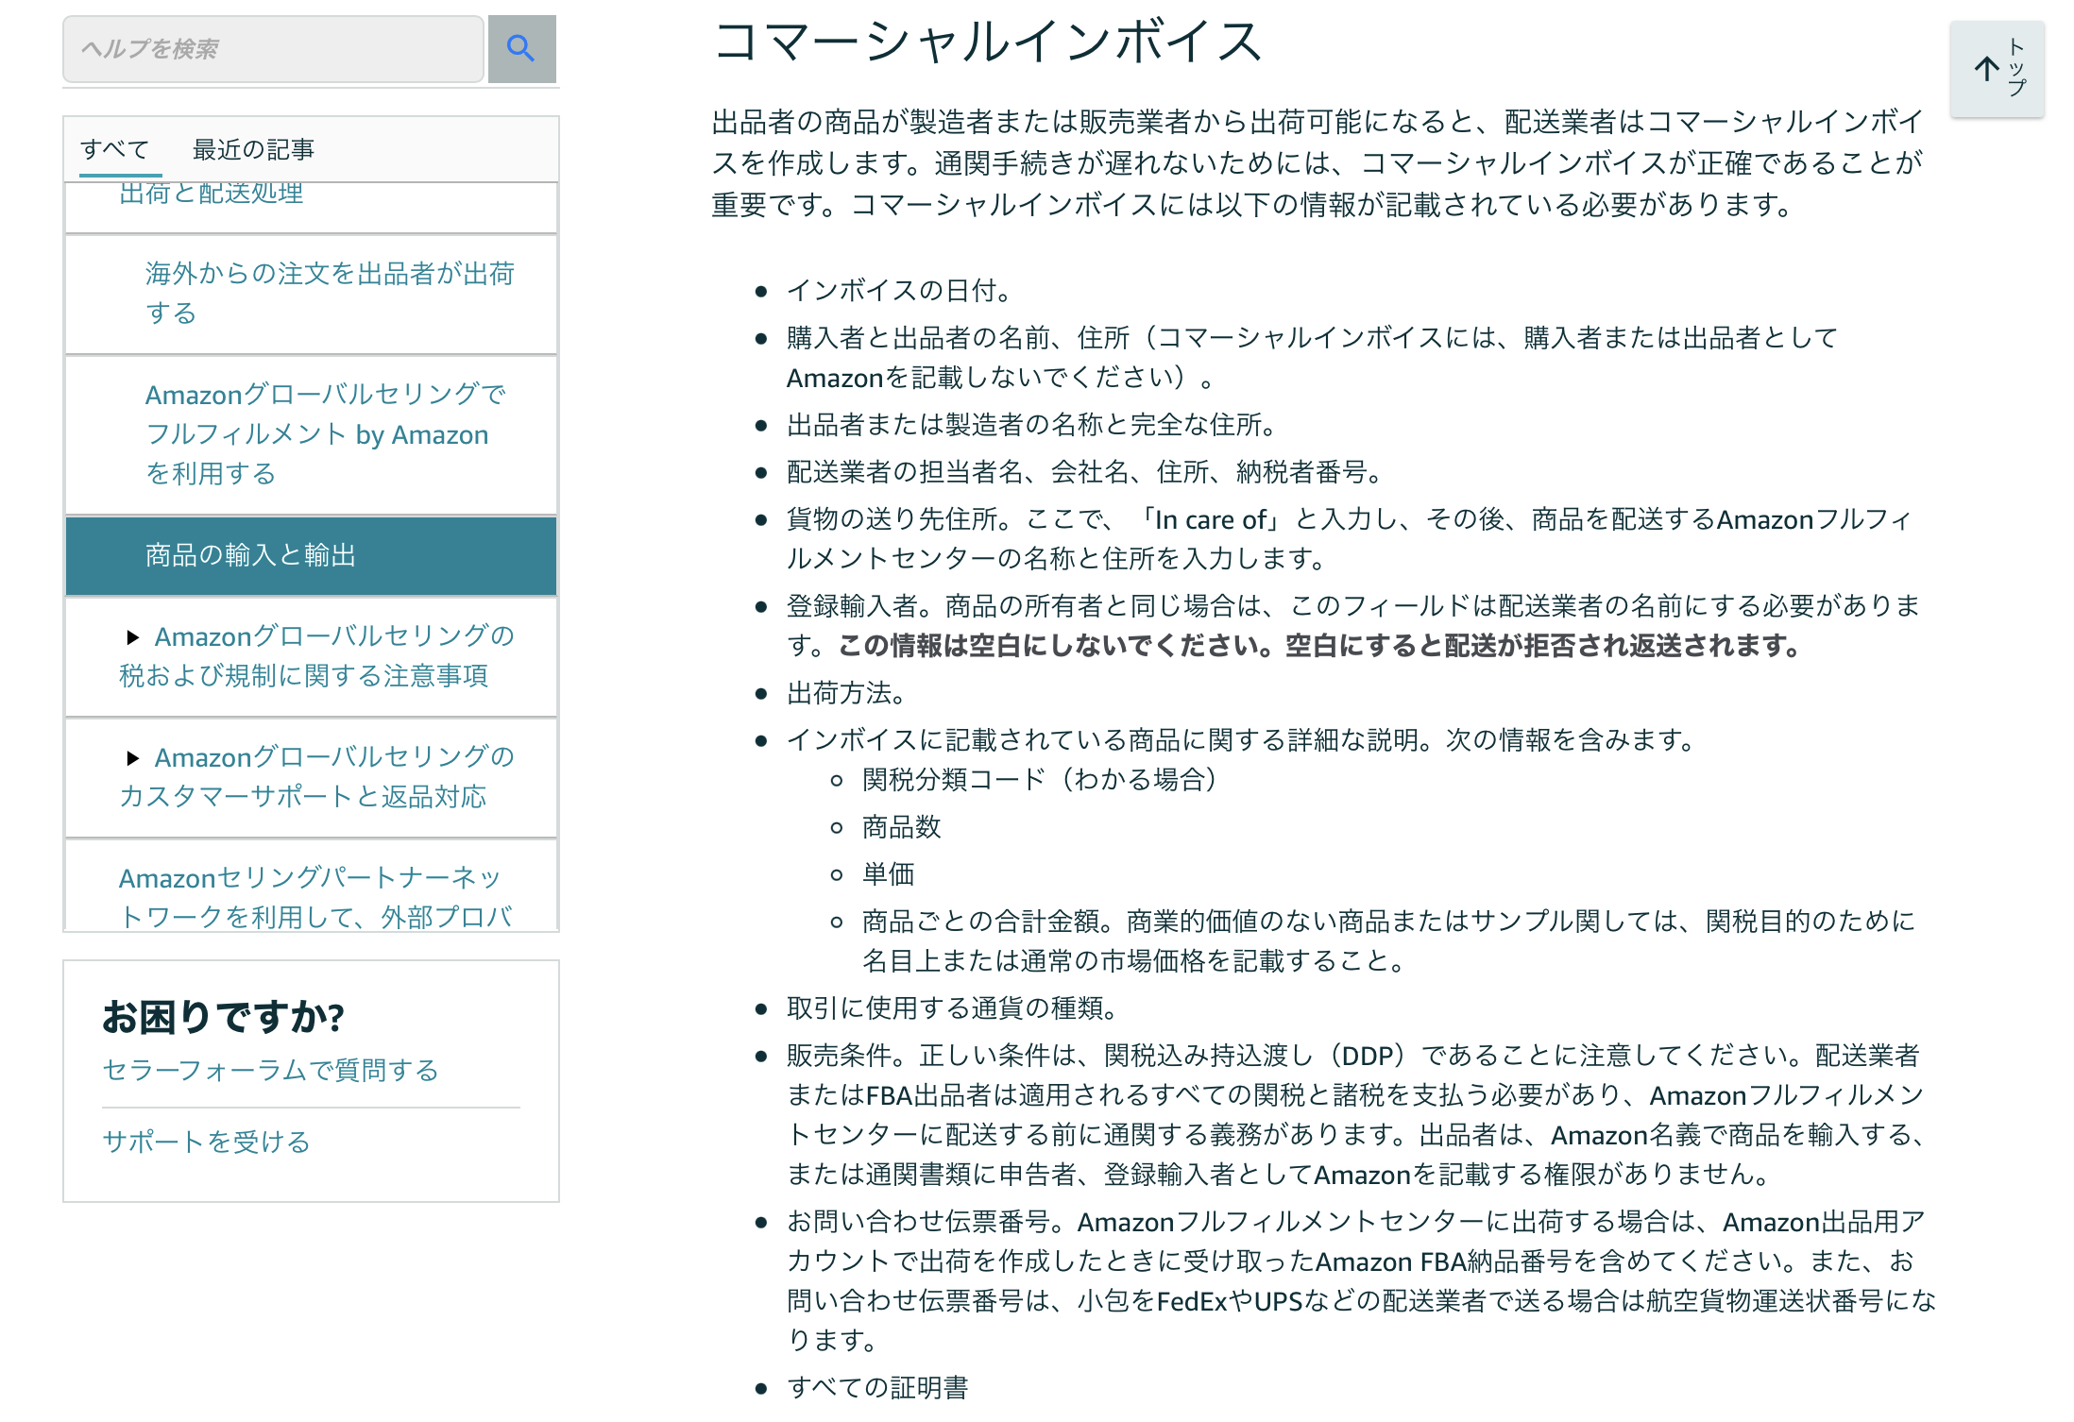Click bullet text 出荷方法。
Viewport: 2074px width, 1422px height.
[x=847, y=693]
